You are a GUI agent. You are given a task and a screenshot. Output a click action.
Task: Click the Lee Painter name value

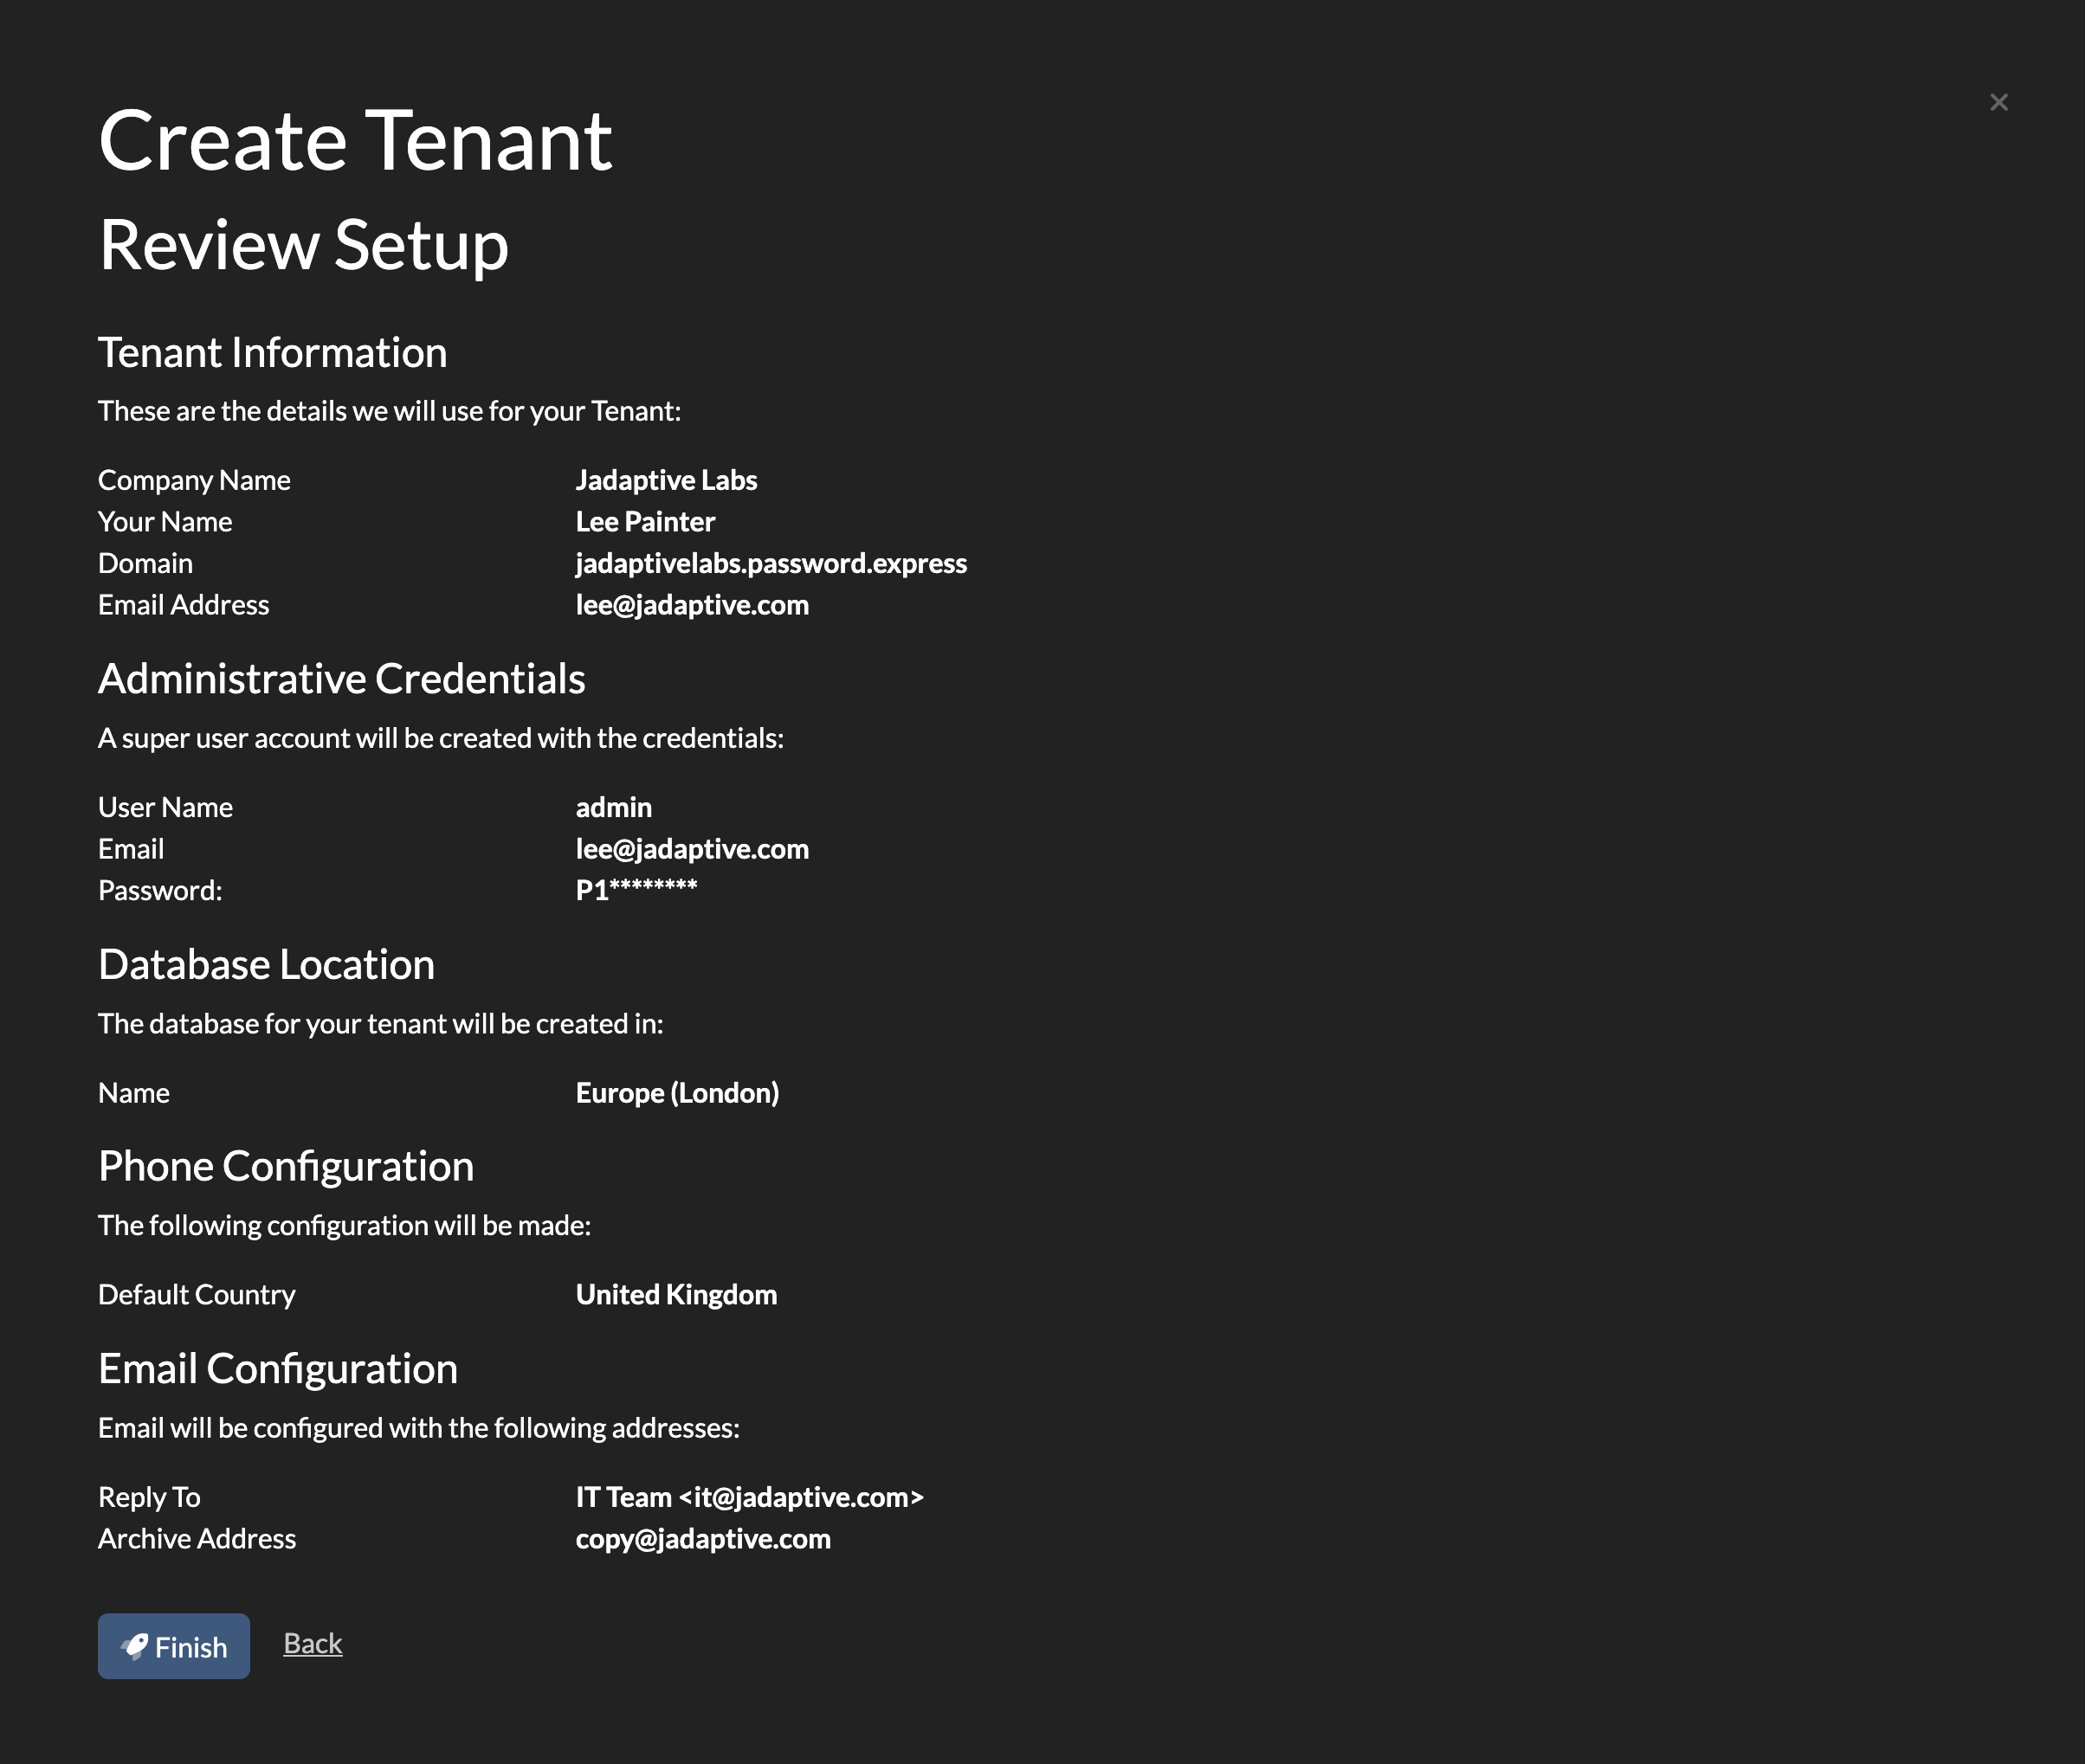pos(644,522)
